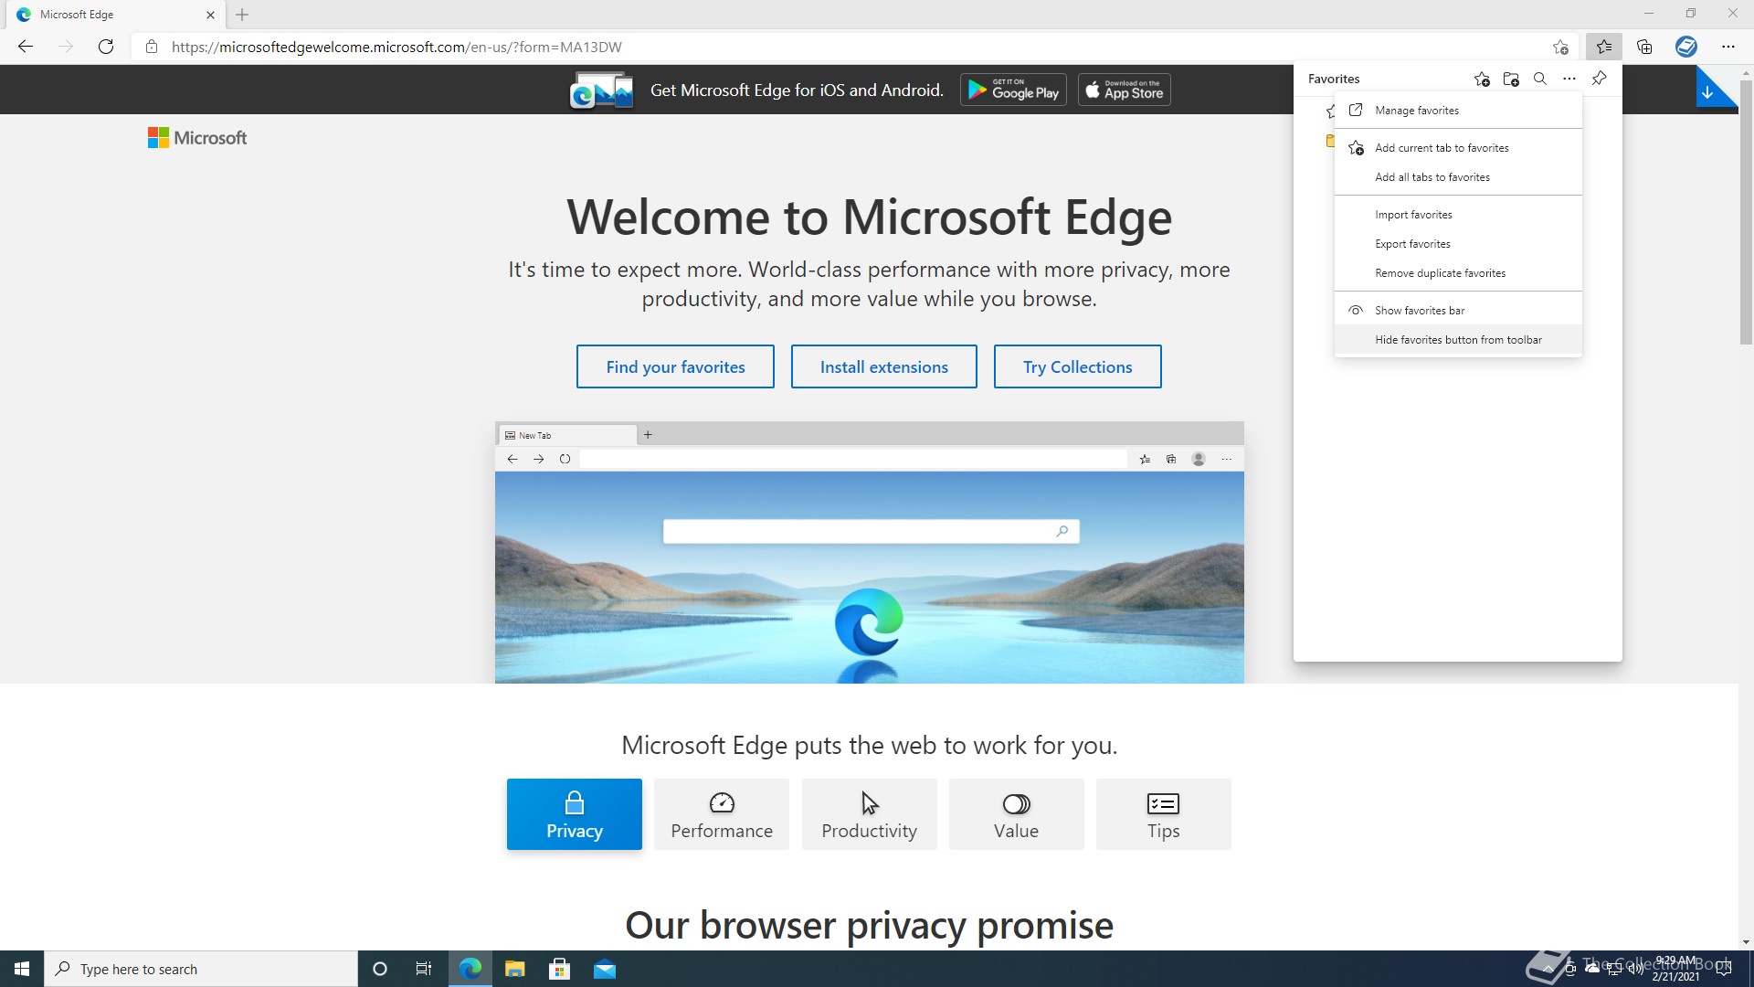Select the Value tab

pyautogui.click(x=1017, y=814)
